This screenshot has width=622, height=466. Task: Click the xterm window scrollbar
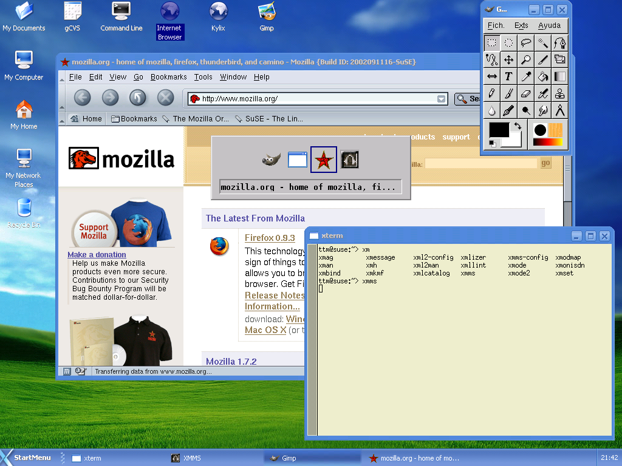pos(313,340)
